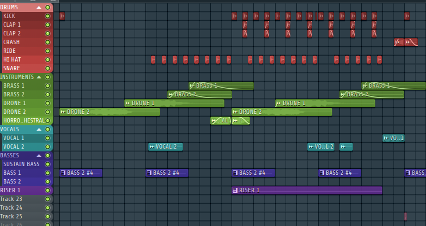Collapse the VOCALS track group
Viewport: 426px width, 226px height.
click(x=39, y=130)
